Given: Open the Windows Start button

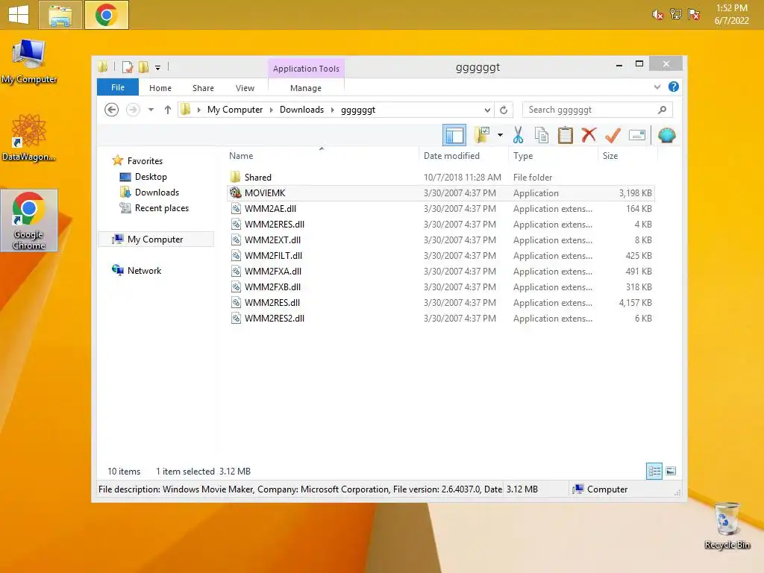Looking at the screenshot, I should point(19,15).
